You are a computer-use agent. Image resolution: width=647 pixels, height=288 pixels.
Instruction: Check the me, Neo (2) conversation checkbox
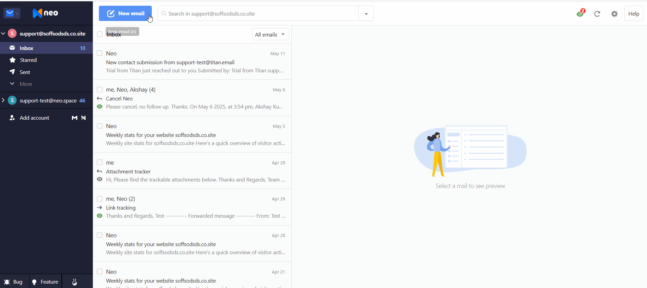click(100, 198)
